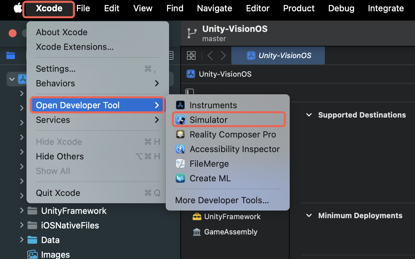The image size is (415, 259).
Task: Collapse the Minimum Deployments section
Action: click(309, 216)
